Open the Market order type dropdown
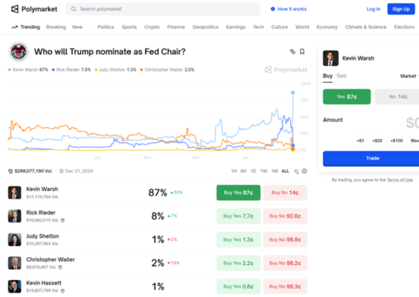 (x=409, y=76)
